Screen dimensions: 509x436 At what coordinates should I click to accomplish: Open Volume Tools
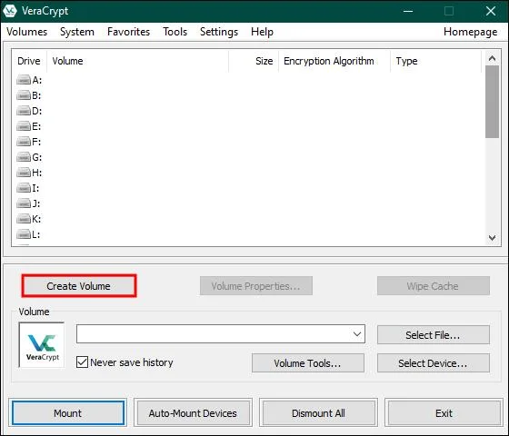pos(308,363)
